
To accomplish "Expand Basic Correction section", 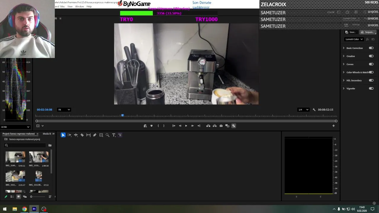I will coord(343,48).
